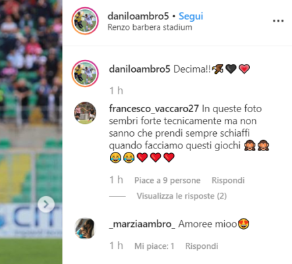Click the next photo arrow on image
Image resolution: width=292 pixels, height=264 pixels.
coord(46,205)
